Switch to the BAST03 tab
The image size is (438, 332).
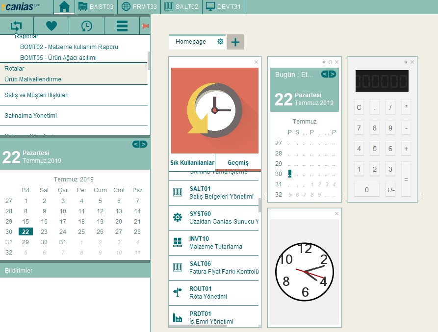(x=96, y=7)
